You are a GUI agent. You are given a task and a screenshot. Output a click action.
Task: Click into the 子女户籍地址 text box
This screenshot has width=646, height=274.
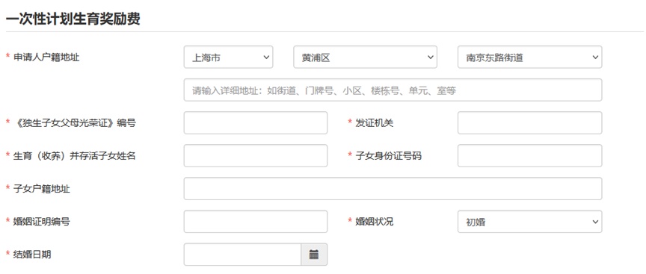pos(393,189)
